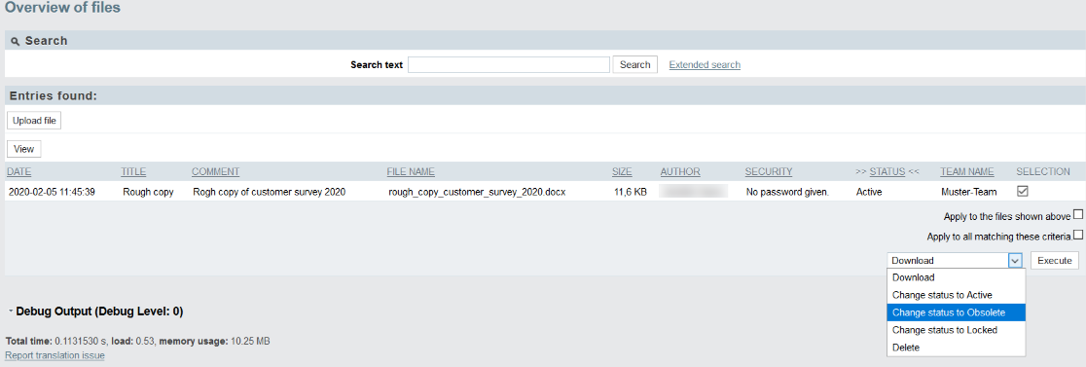This screenshot has height=367, width=1086.
Task: Click the Upload file button
Action: click(34, 121)
